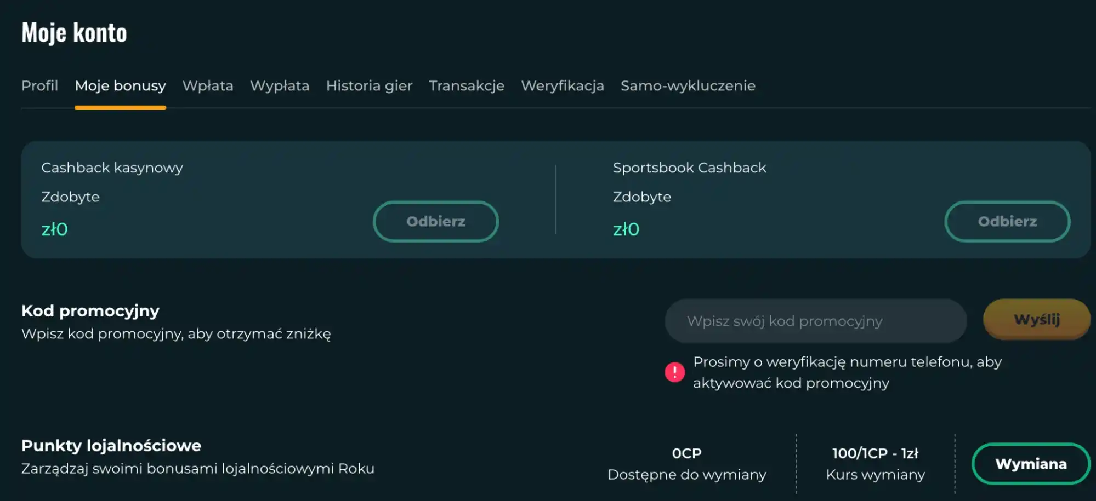The width and height of the screenshot is (1096, 501).
Task: Switch to the Profil tab
Action: click(x=40, y=86)
